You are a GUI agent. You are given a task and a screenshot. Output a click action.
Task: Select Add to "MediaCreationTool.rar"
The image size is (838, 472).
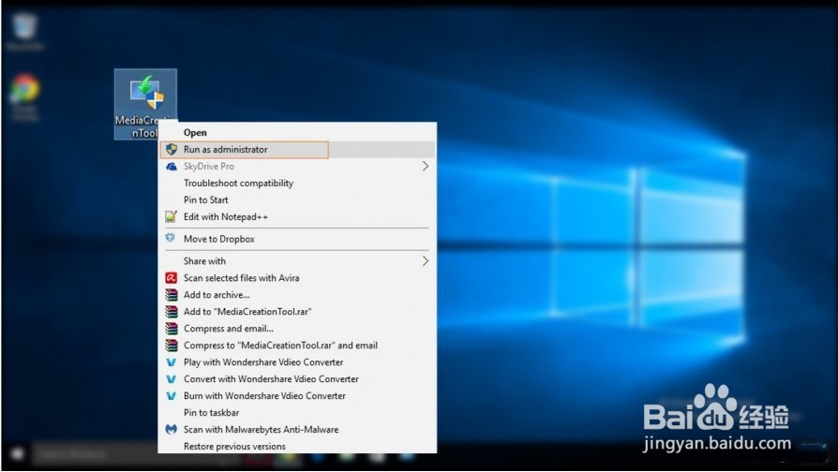[297, 311]
